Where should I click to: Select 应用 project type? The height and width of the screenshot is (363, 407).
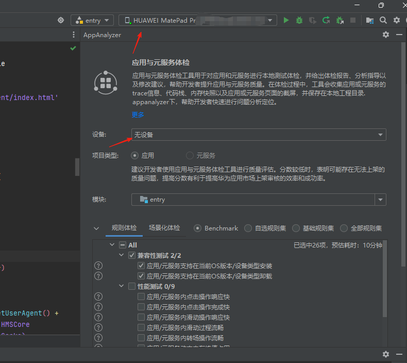click(134, 156)
